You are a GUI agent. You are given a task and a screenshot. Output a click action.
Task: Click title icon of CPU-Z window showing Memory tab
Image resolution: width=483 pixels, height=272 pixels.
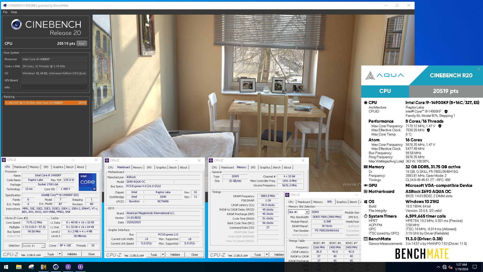211,160
